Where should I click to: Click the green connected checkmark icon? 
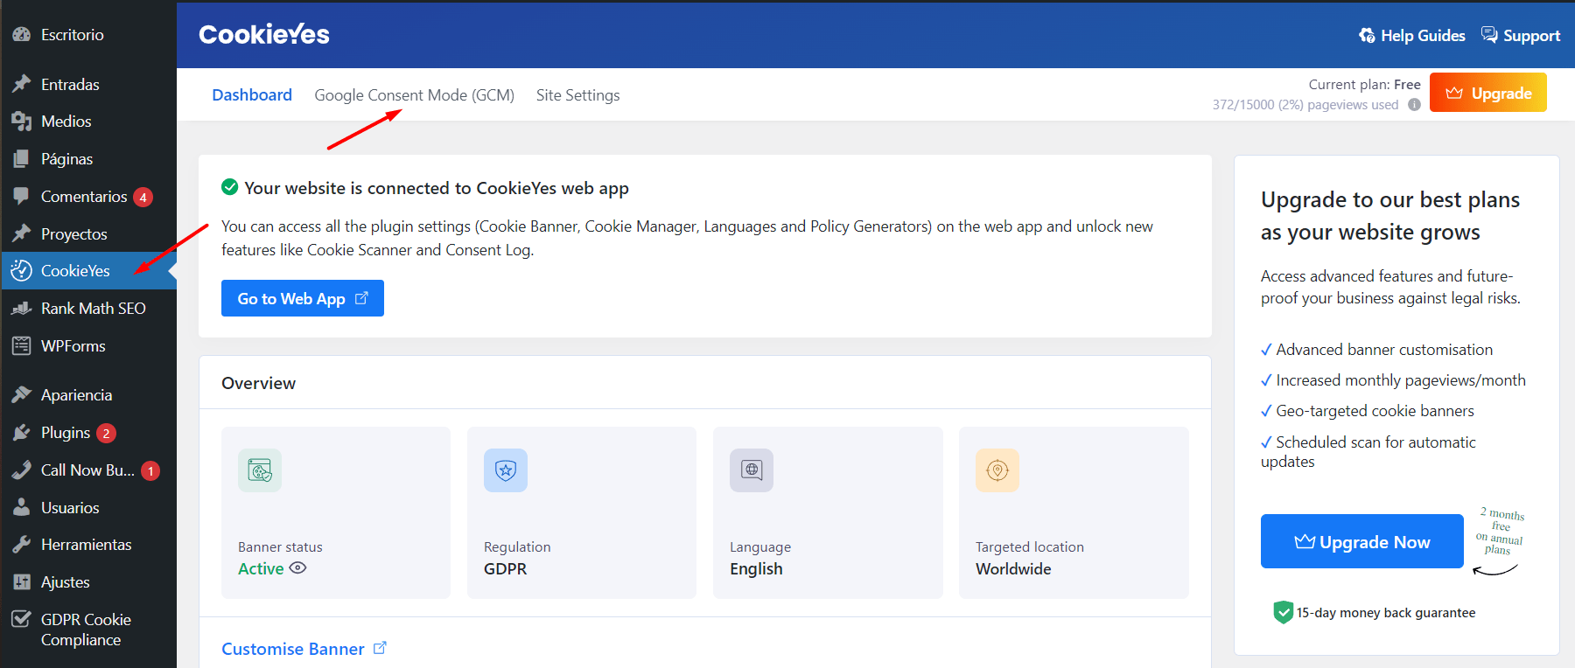(230, 187)
